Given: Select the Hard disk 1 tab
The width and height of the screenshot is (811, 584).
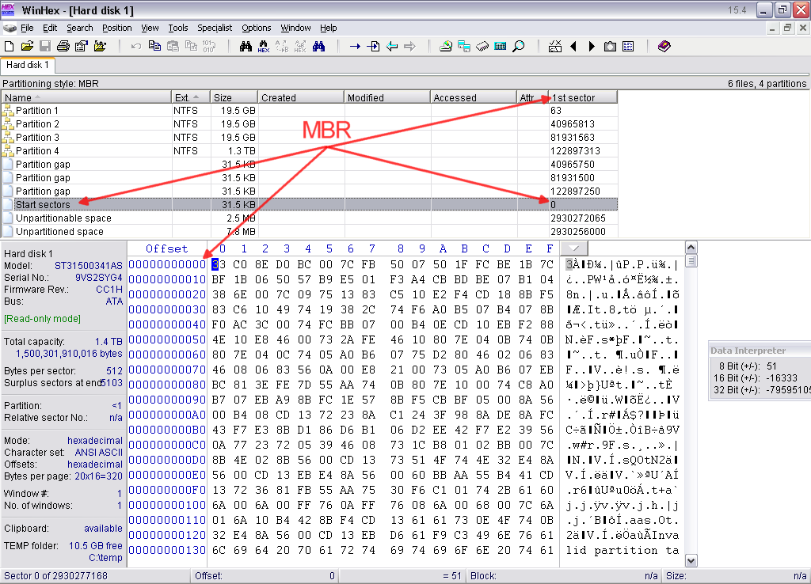Looking at the screenshot, I should pyautogui.click(x=28, y=65).
